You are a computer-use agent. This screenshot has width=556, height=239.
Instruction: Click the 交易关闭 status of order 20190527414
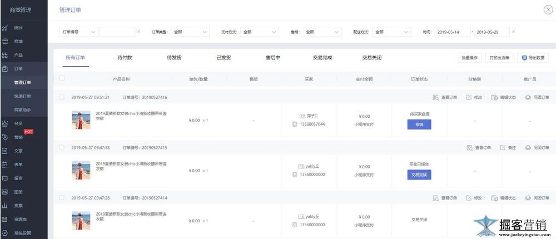419,220
